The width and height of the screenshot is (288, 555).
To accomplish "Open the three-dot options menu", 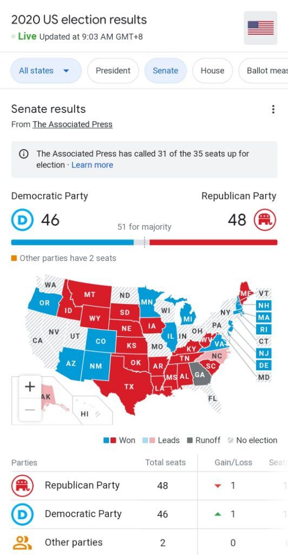I will (273, 109).
